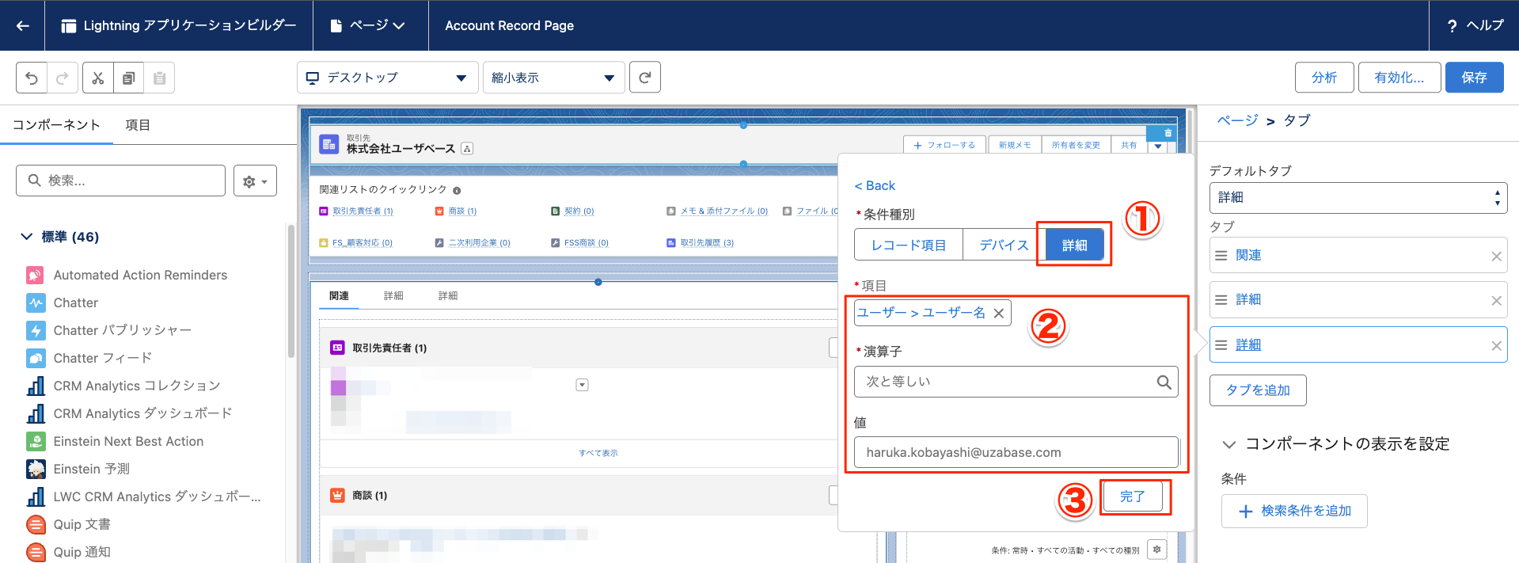Screen dimensions: 1519x563
Task: Open the ページ menu
Action: coord(369,25)
